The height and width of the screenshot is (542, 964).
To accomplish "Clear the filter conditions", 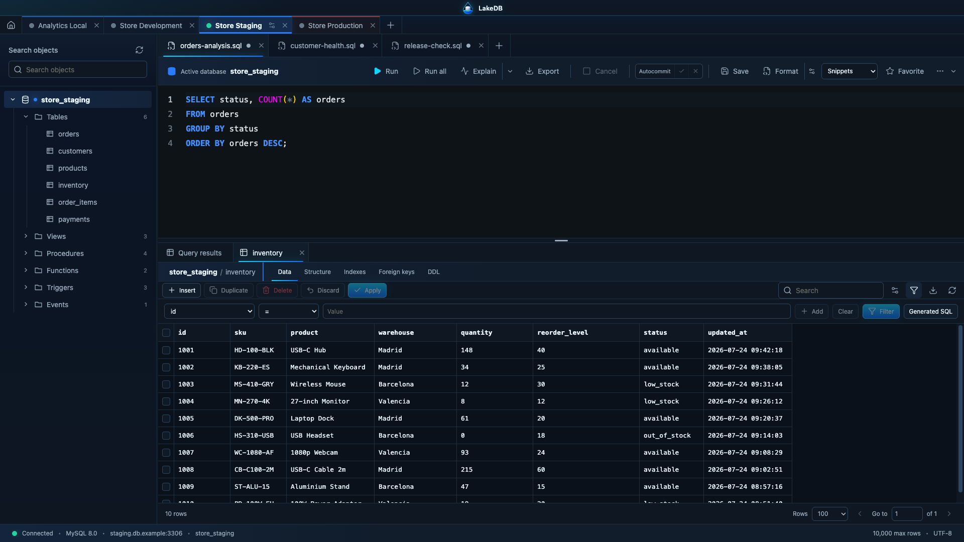I will (845, 312).
